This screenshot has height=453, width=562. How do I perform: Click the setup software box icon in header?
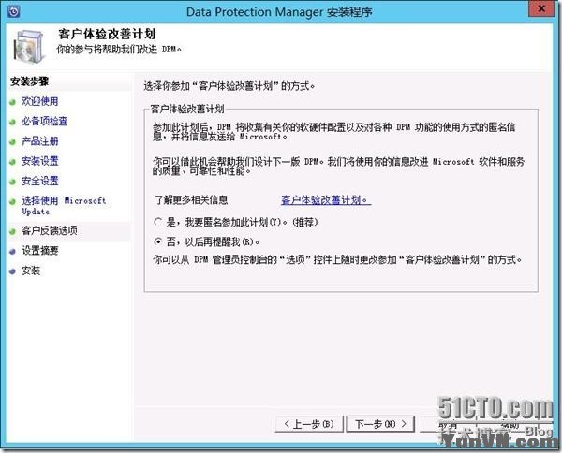30,48
